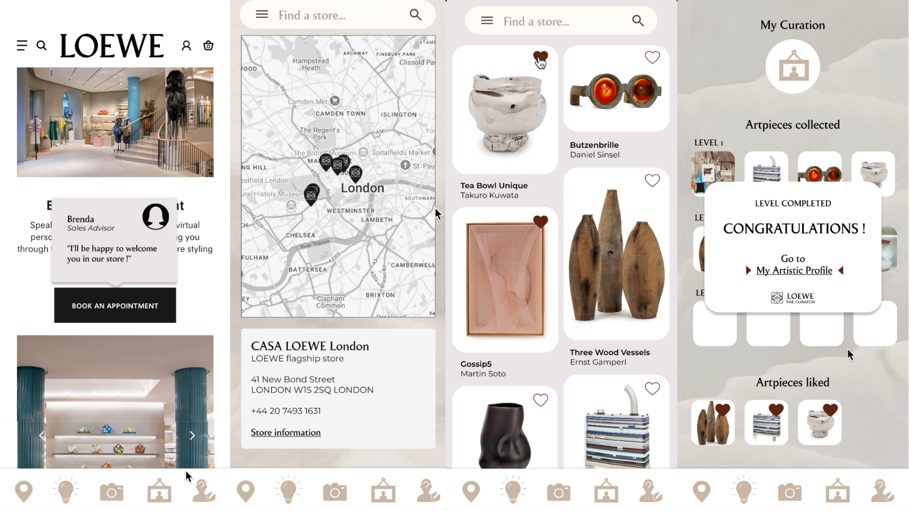The image size is (909, 511).
Task: Toggle heart on Three Wood Vessels
Action: [x=652, y=180]
